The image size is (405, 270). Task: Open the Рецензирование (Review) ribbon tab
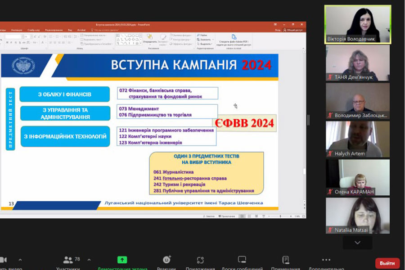click(54, 30)
